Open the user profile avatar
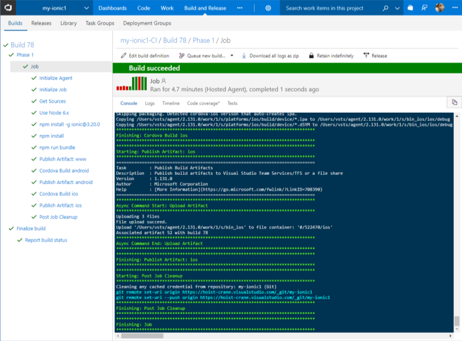Viewport: 462px width, 341px height. [440, 8]
